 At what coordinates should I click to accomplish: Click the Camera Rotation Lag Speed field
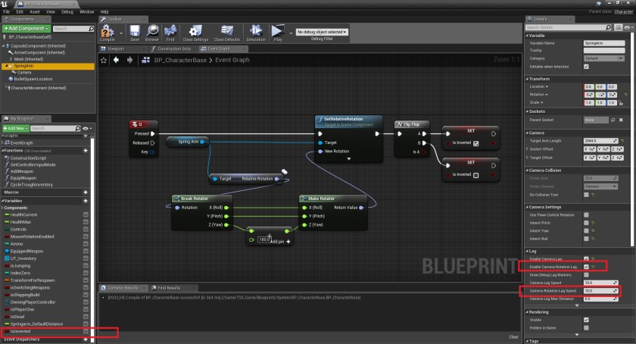pos(600,290)
